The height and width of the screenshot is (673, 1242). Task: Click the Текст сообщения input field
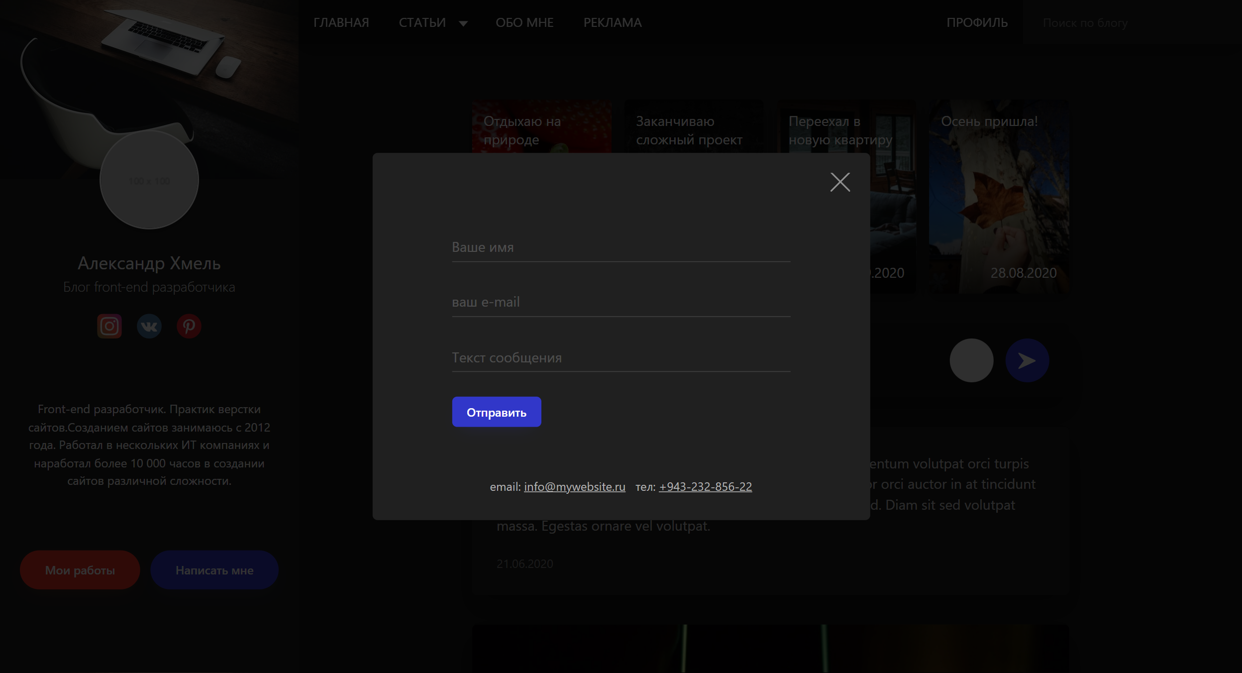tap(621, 357)
